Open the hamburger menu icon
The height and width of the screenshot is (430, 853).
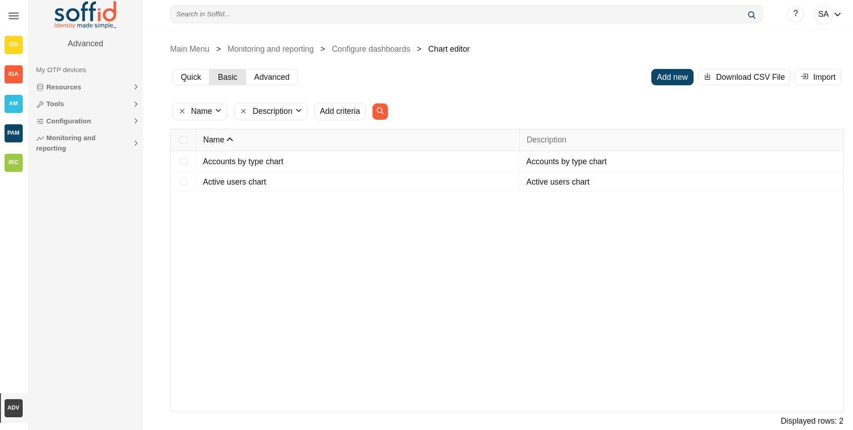click(x=14, y=16)
